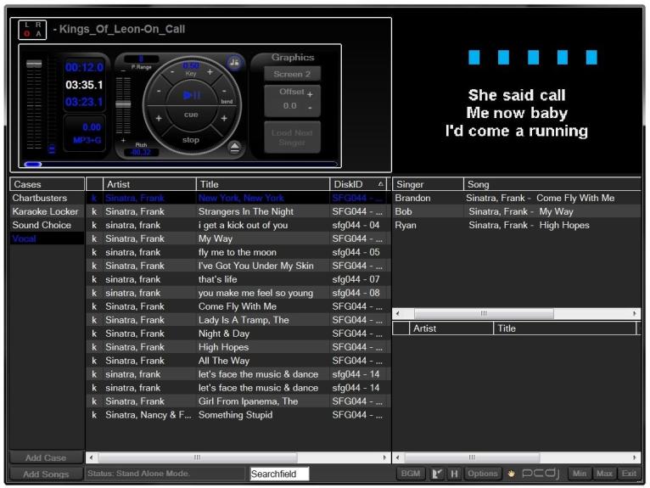Click the singer icon above the jog wheel
The height and width of the screenshot is (488, 650).
[233, 62]
